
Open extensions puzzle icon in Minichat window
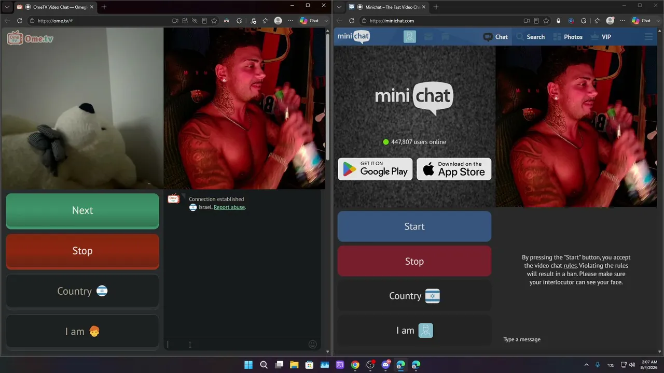584,21
